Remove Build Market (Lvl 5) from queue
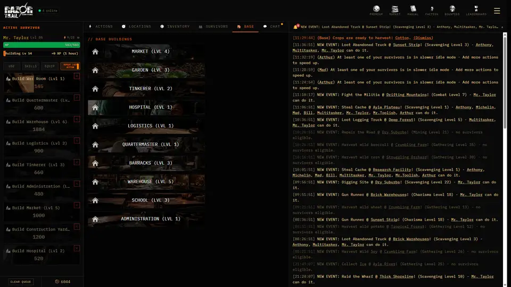This screenshot has width=511, height=287. click(x=77, y=205)
